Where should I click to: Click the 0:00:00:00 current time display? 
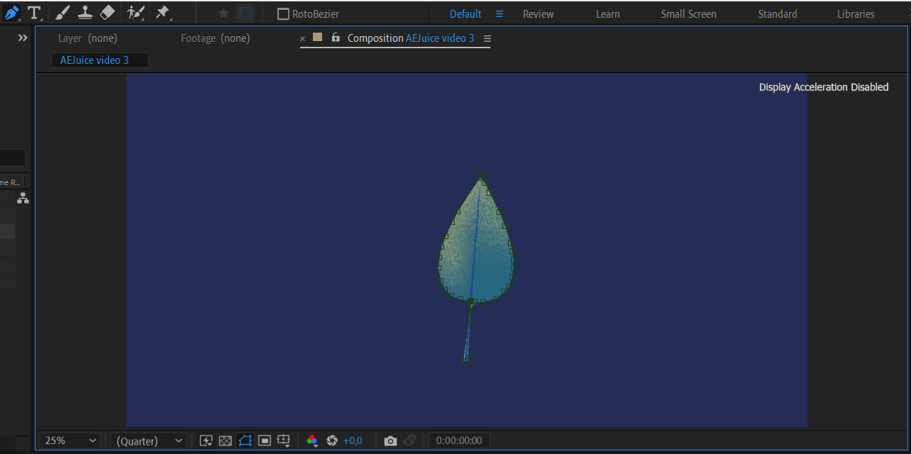click(459, 441)
